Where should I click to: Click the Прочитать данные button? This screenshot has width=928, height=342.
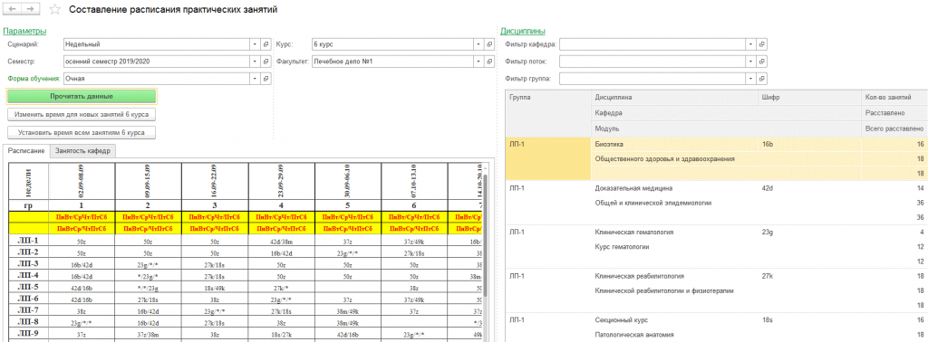(x=82, y=96)
